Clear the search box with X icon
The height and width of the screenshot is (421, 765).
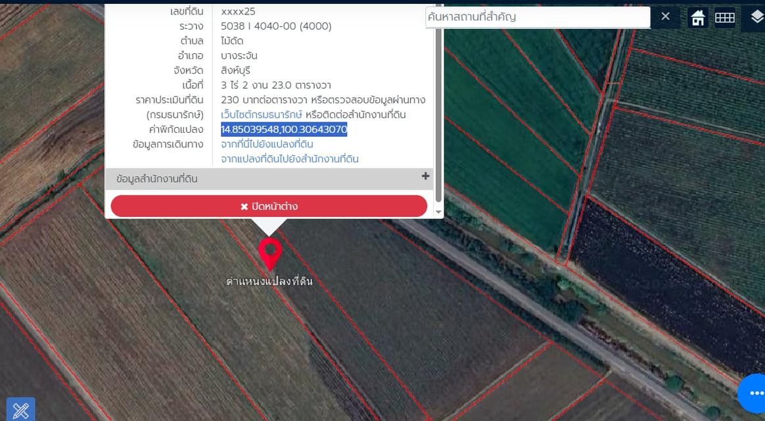coord(665,16)
